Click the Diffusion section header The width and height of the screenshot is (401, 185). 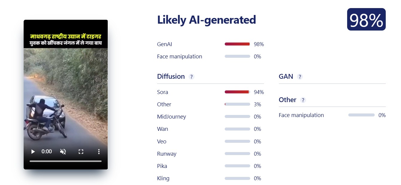[171, 76]
